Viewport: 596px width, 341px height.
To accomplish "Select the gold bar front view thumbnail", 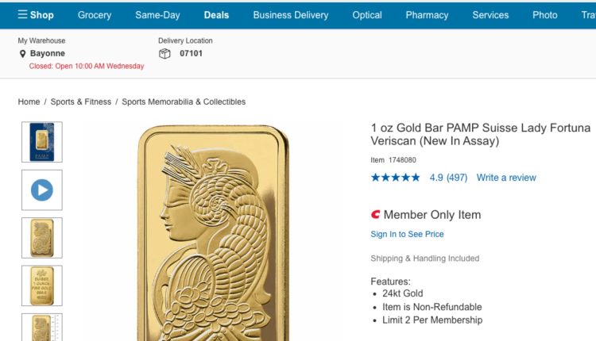I will point(41,238).
